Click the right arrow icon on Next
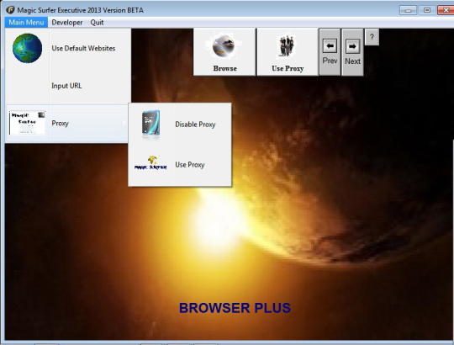The height and width of the screenshot is (345, 454). tap(352, 46)
